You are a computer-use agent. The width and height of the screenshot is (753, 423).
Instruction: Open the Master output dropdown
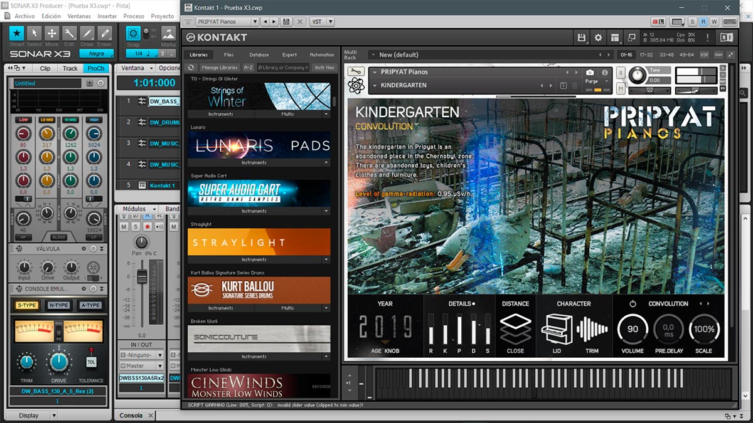point(159,365)
